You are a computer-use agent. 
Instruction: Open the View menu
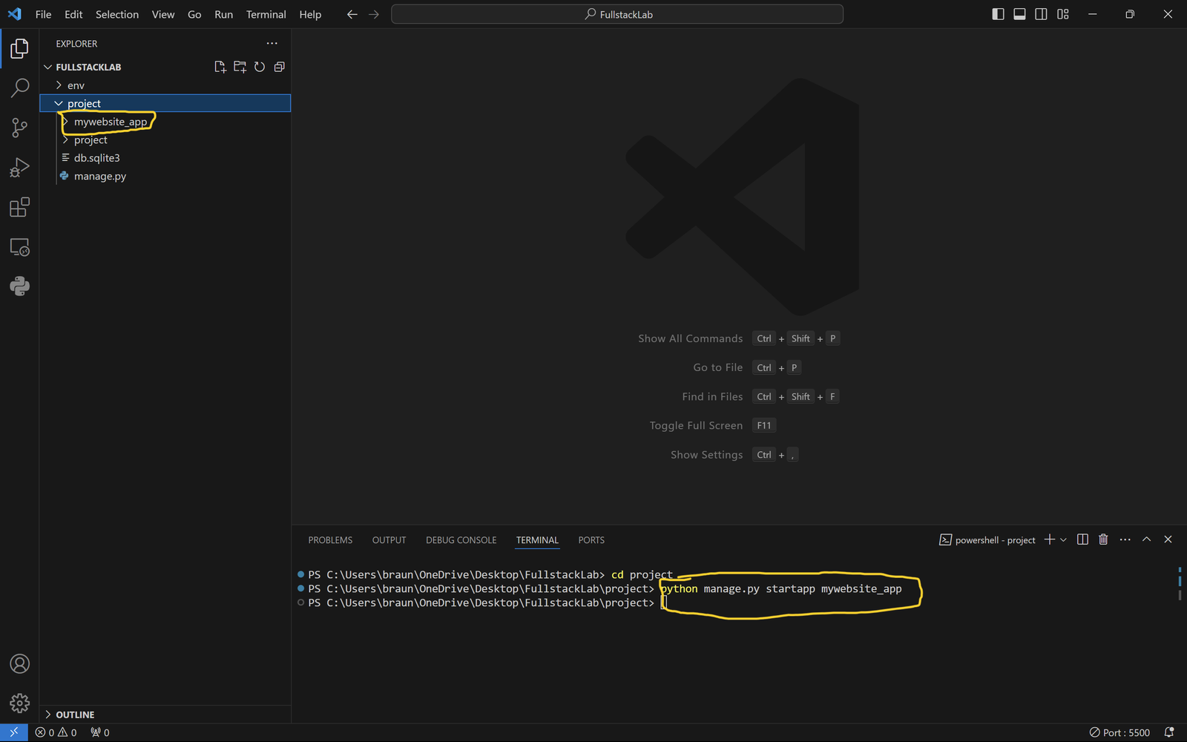pos(163,14)
